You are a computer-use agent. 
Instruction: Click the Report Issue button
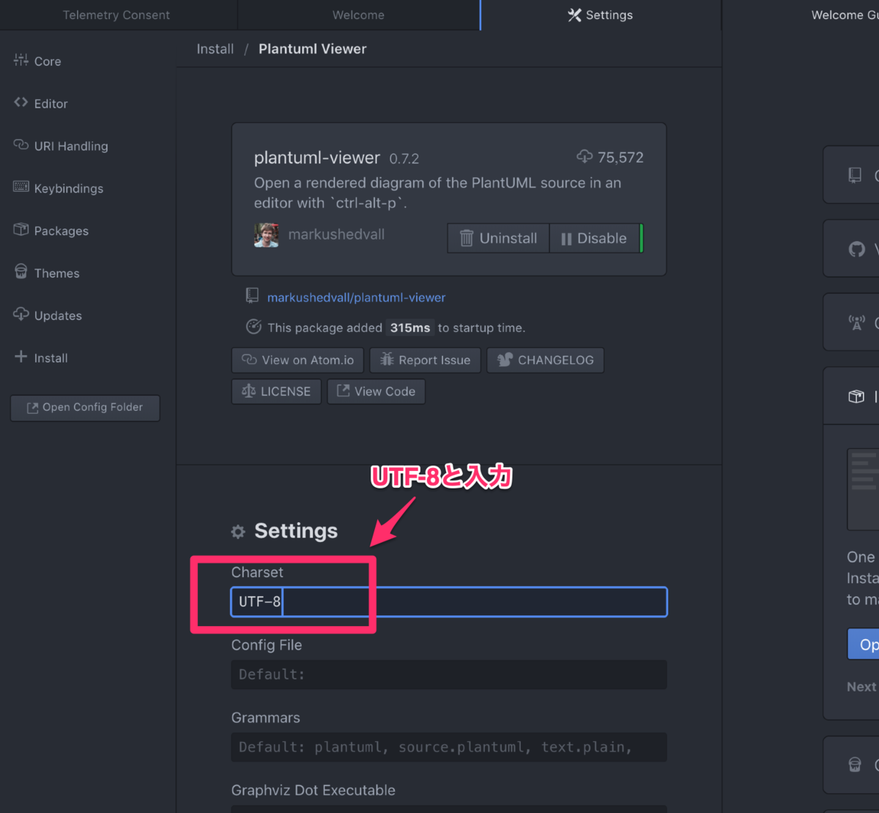coord(425,360)
